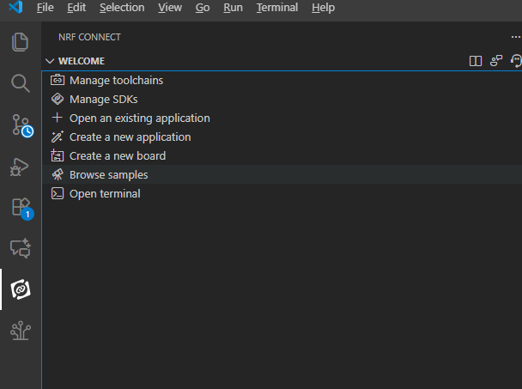
Task: Open the nRF Connect more actions ellipsis
Action: click(516, 37)
